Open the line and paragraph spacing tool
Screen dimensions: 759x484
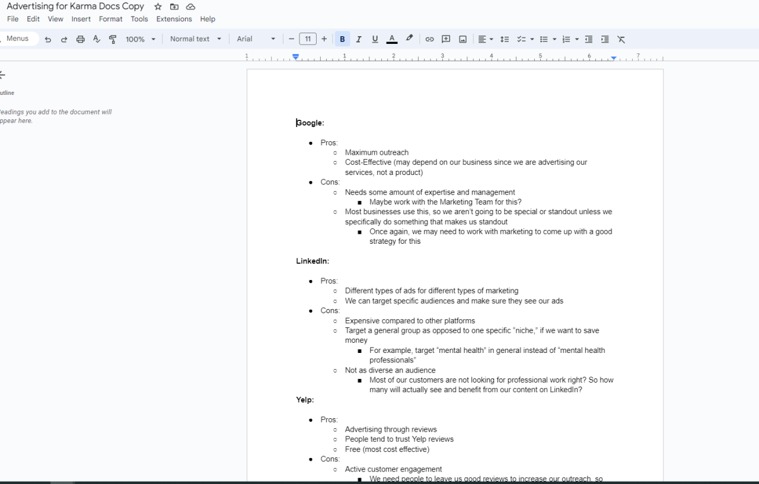coord(505,39)
